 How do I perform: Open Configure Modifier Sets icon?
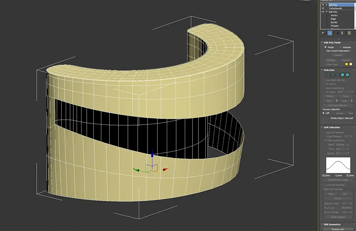[349, 33]
